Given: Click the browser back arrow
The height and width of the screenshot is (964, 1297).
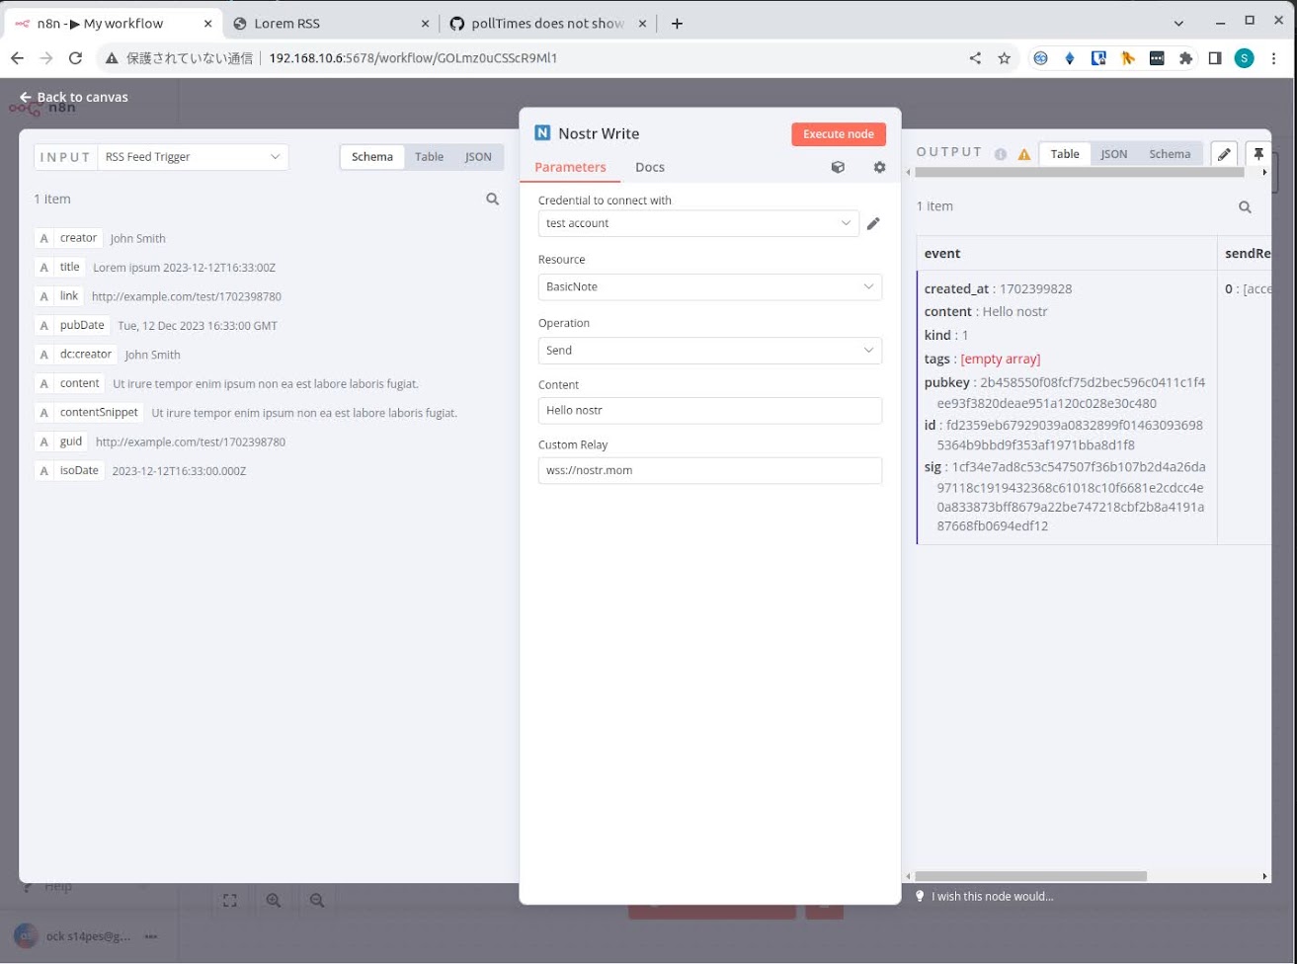Looking at the screenshot, I should coord(17,58).
